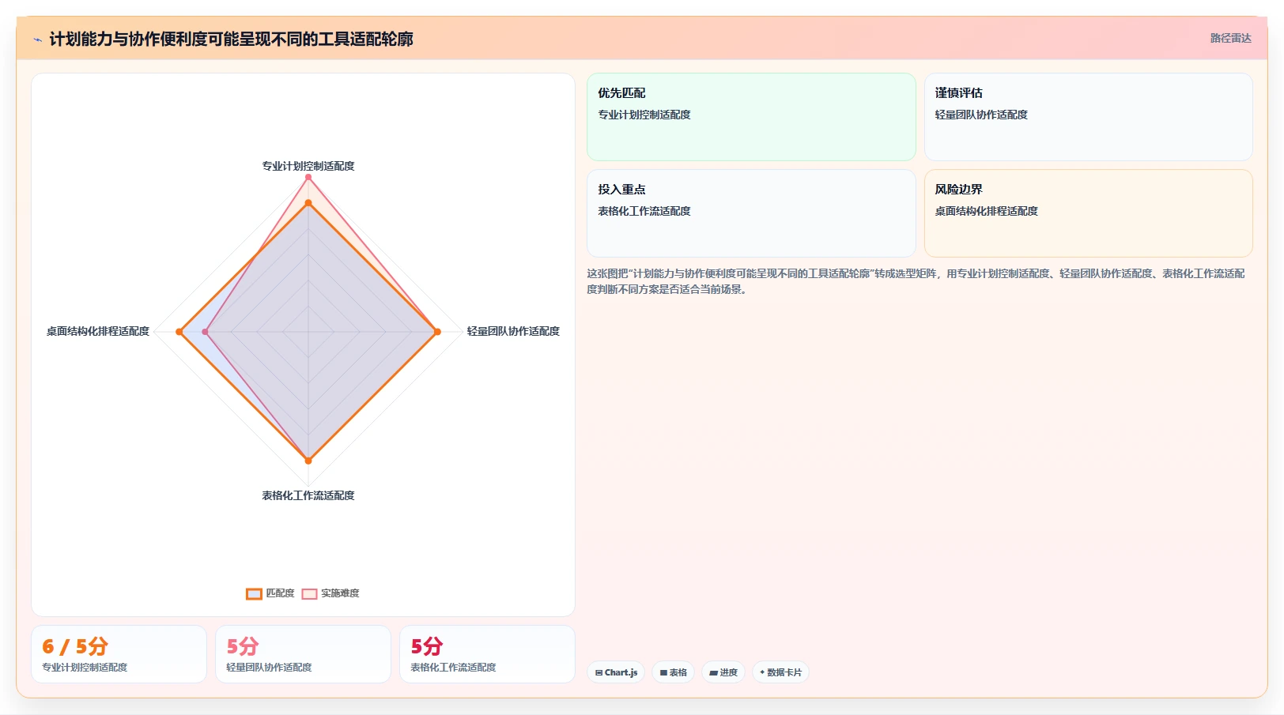The image size is (1284, 715).
Task: Click the orange data point at the radar bottom
Action: point(308,460)
